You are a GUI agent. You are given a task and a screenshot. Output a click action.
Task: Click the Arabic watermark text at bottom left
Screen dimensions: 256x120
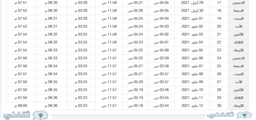[17, 115]
